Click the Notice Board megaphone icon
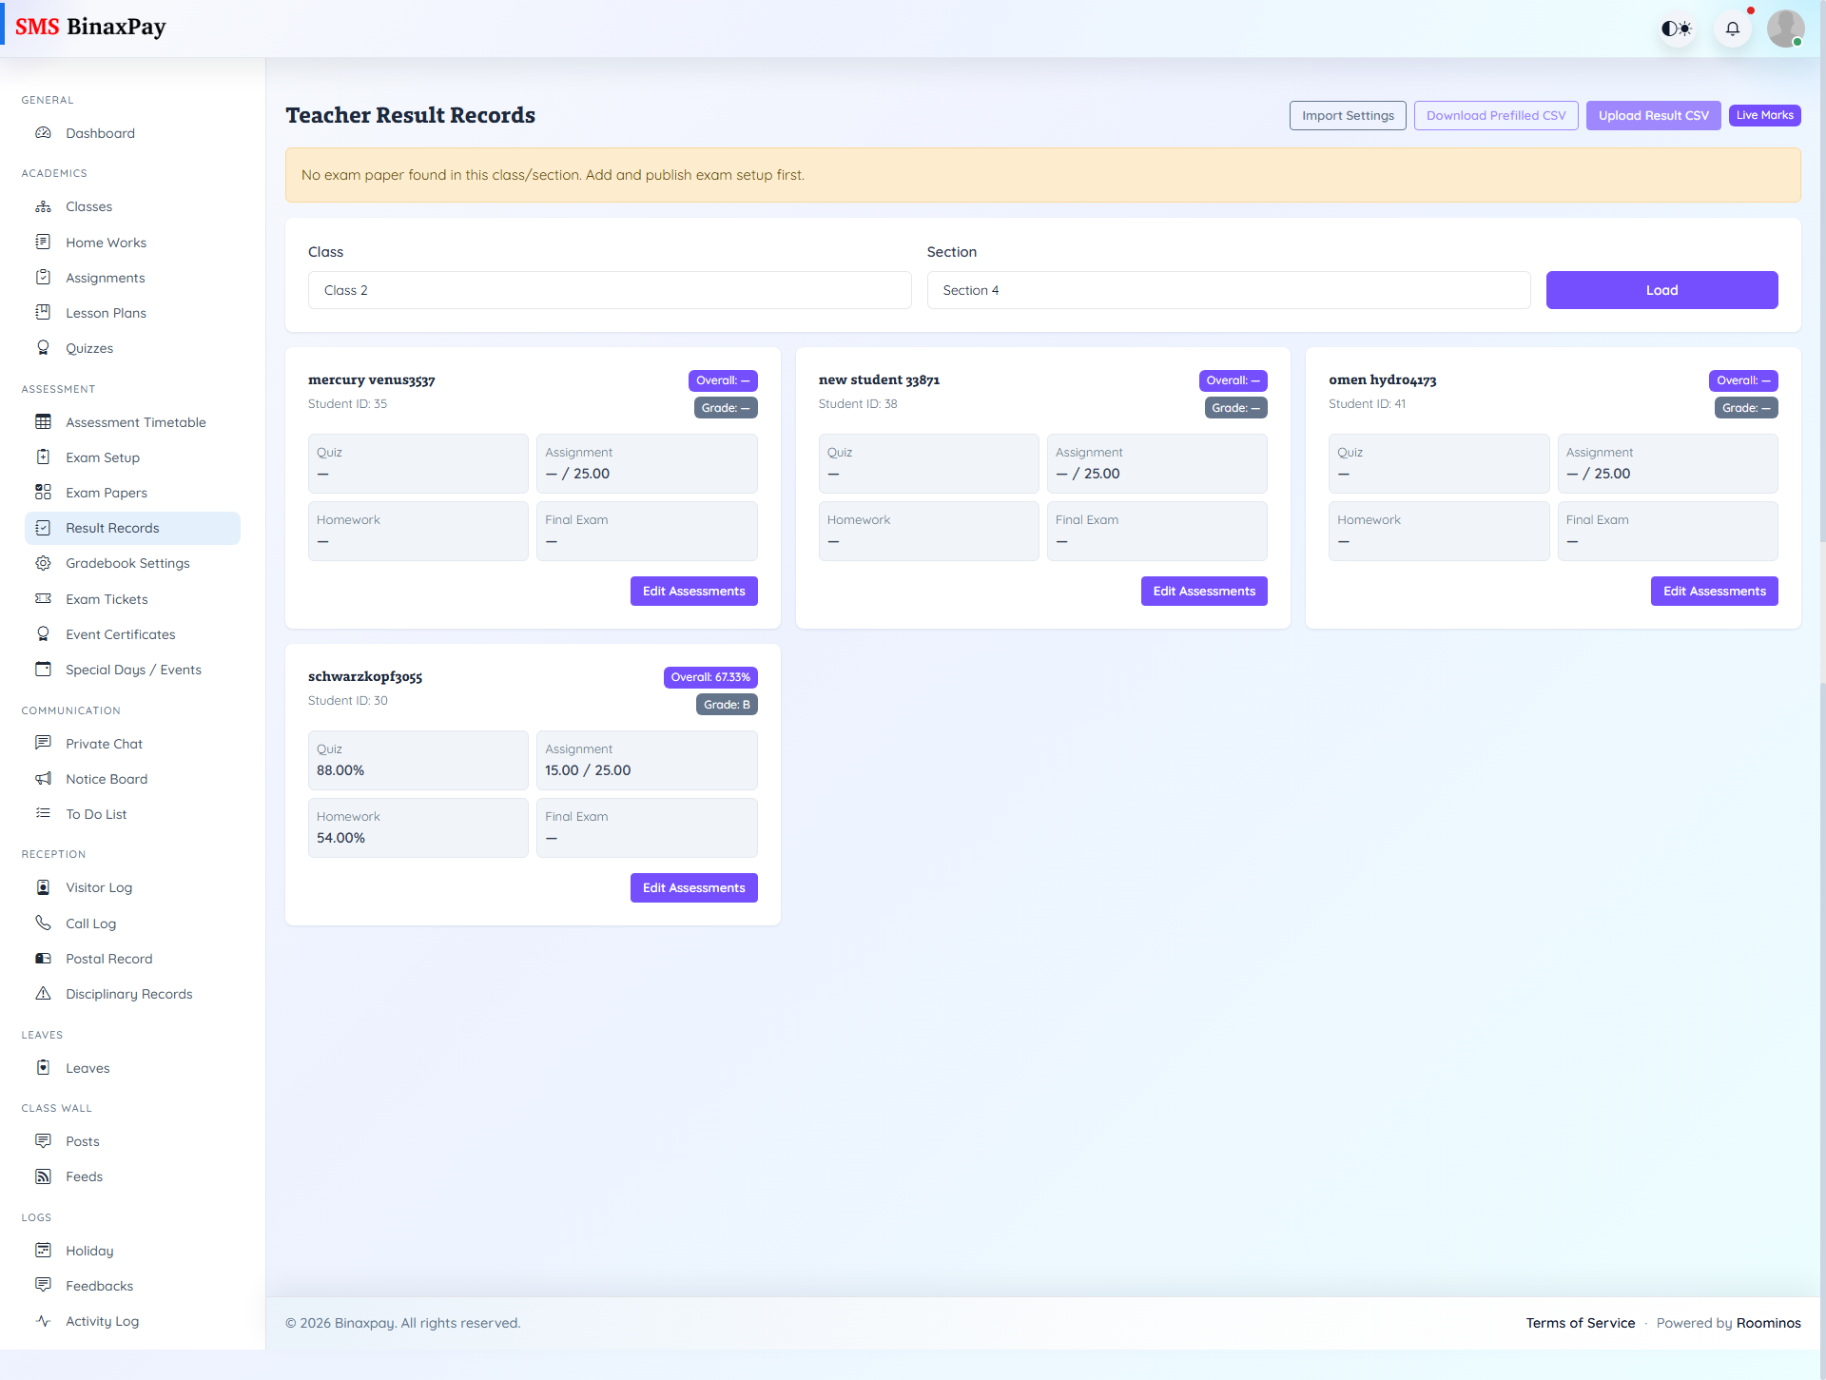Image resolution: width=1826 pixels, height=1380 pixels. coord(43,779)
